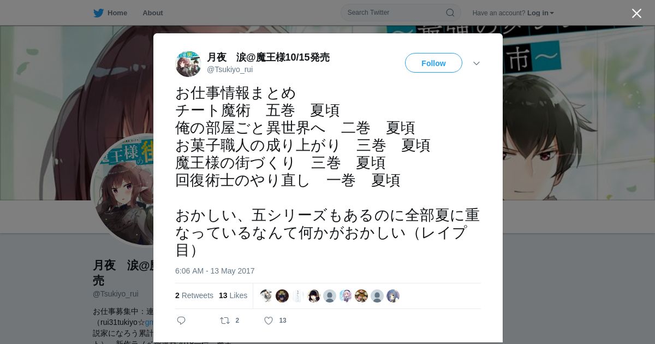Click the last liker avatar in the row

pos(393,296)
